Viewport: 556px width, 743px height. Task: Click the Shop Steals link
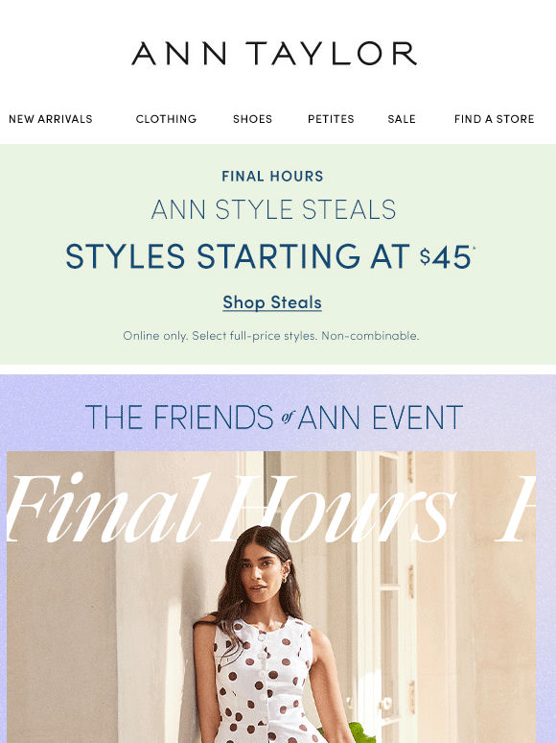click(x=272, y=302)
